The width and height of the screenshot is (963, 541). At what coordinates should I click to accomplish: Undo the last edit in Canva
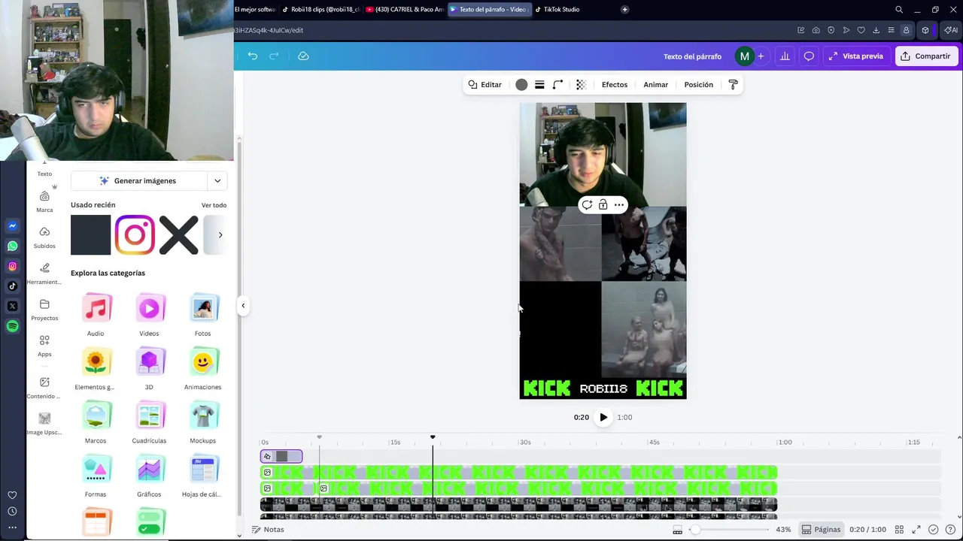click(x=253, y=56)
